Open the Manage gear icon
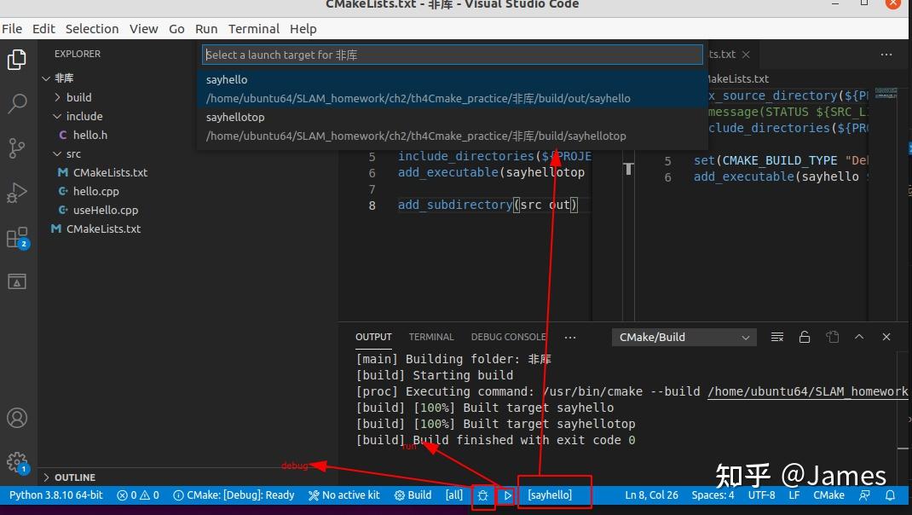Viewport: 912px width, 515px height. point(17,463)
